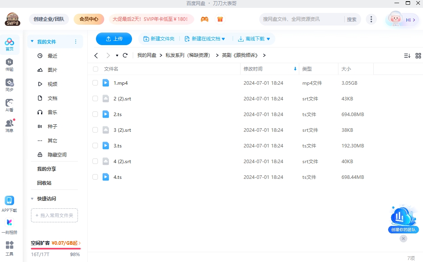The width and height of the screenshot is (423, 262).
Task: Open the 一刻相册 photo album
Action: pos(9,223)
